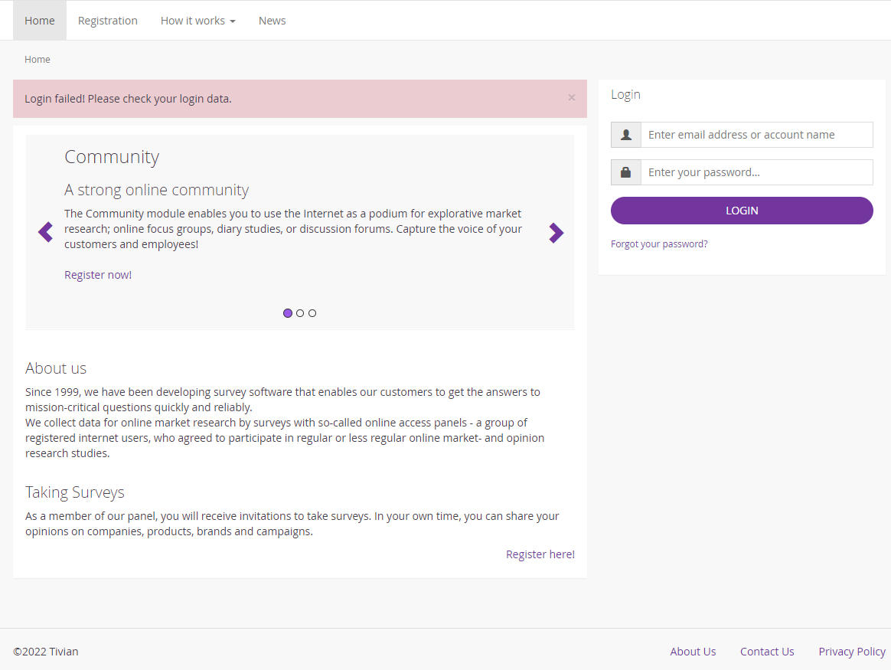Follow the Register here! link
Viewport: 891px width, 670px height.
coord(540,554)
